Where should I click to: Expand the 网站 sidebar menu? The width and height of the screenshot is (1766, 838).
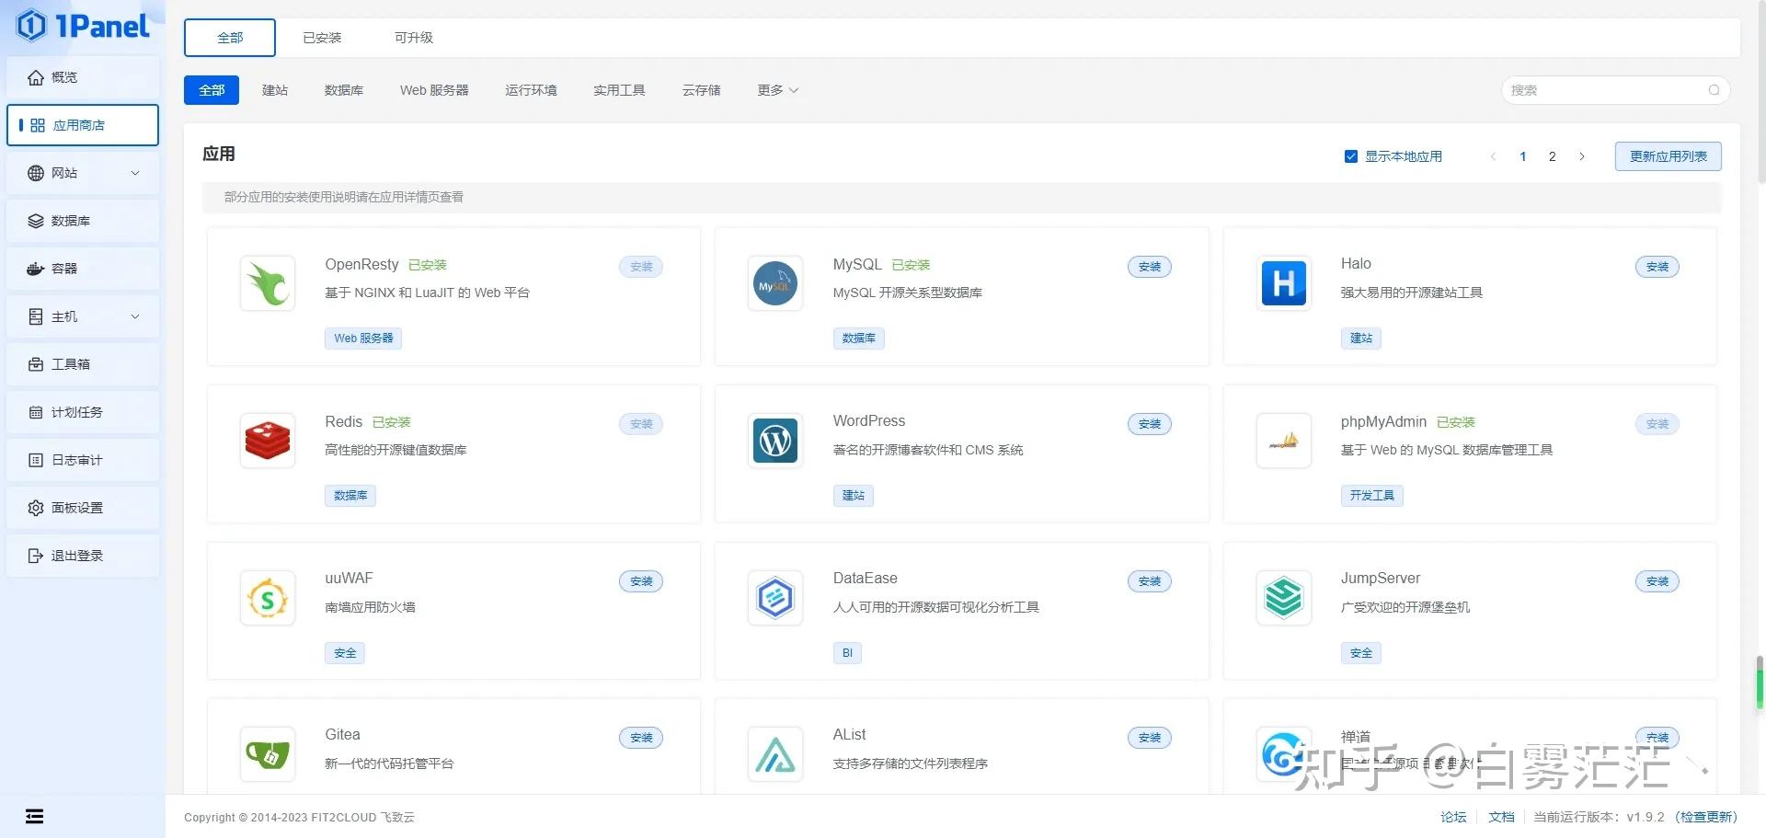point(83,173)
